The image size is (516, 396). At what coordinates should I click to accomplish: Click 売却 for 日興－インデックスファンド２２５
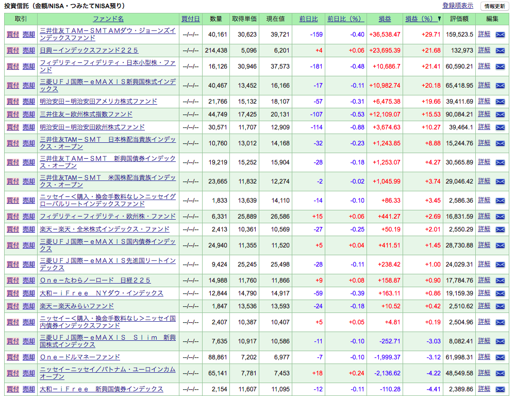pos(29,51)
